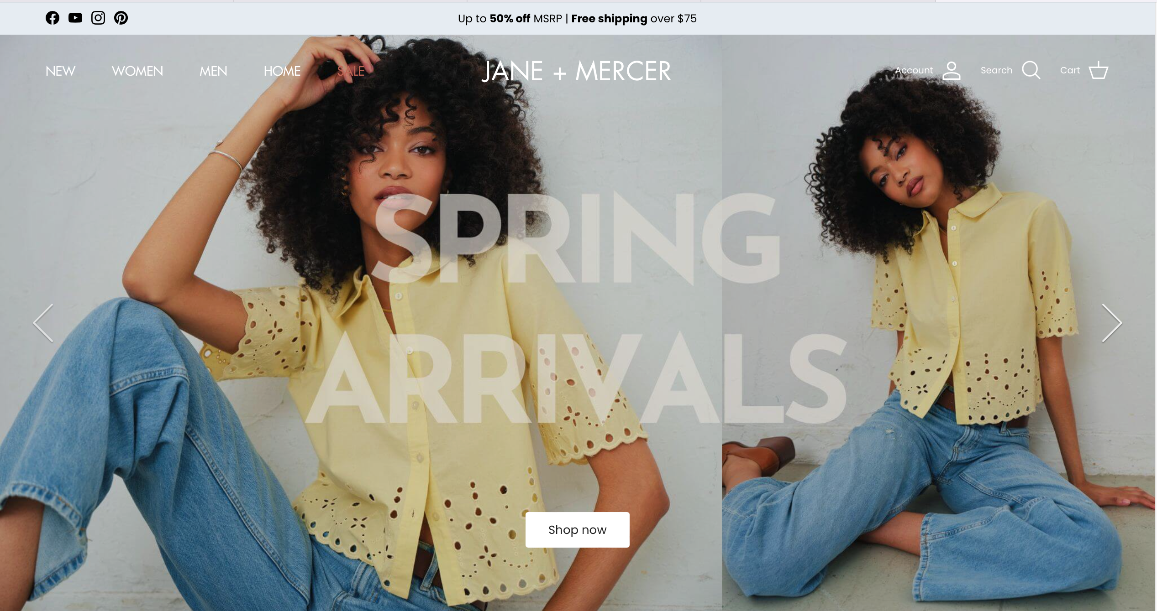Open the Instagram social link

coord(98,18)
